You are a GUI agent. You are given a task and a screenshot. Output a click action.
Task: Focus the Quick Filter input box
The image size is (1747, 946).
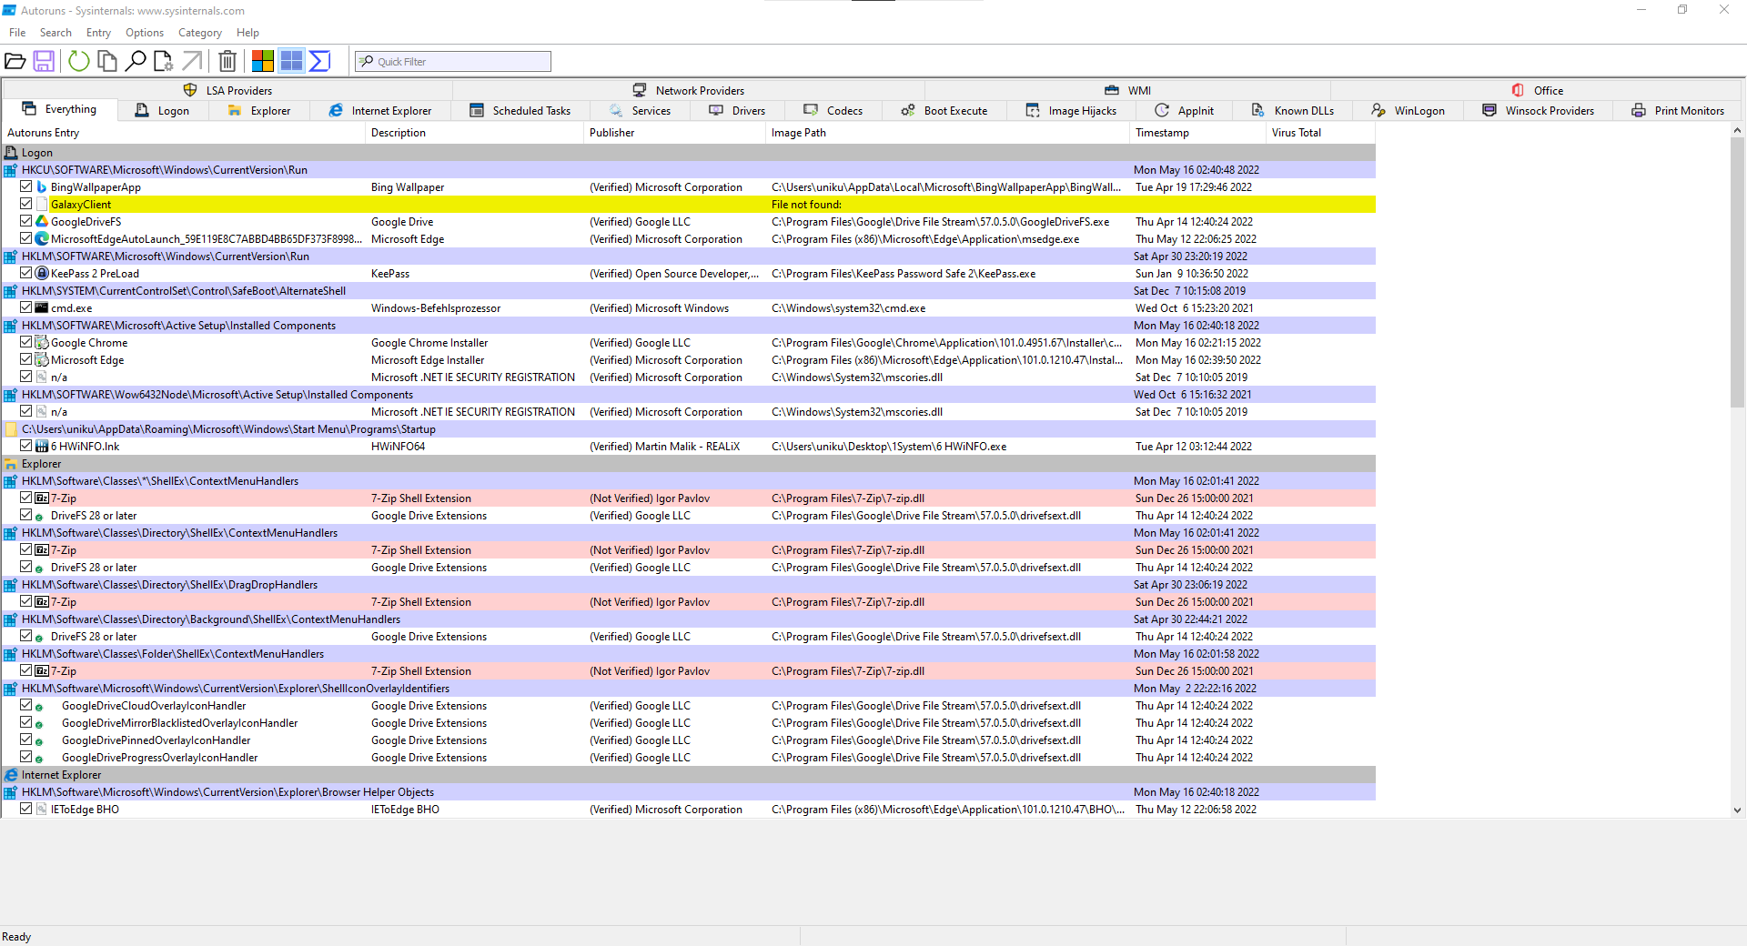coord(453,61)
